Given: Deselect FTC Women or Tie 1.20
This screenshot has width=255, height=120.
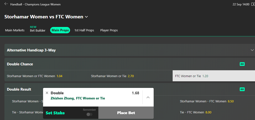Looking at the screenshot, I should coord(214,76).
